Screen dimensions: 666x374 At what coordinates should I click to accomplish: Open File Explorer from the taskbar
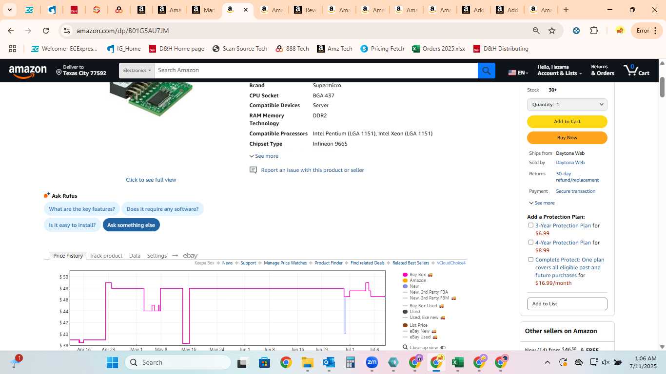point(307,362)
